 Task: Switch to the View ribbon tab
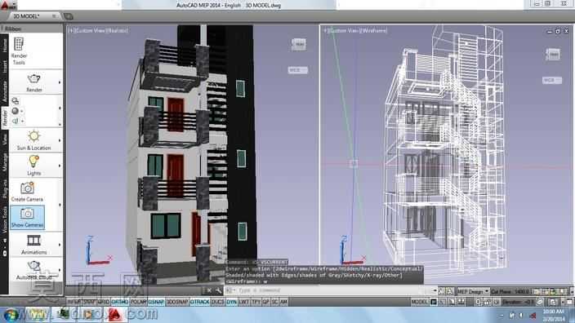click(4, 139)
